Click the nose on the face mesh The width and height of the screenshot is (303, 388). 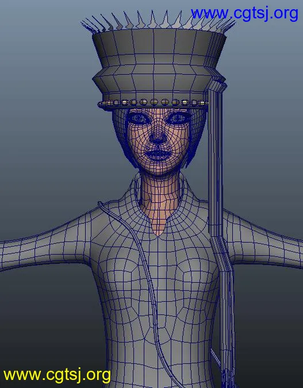(158, 137)
